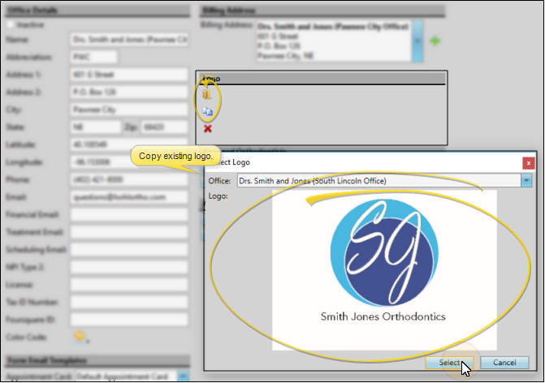This screenshot has height=383, width=545.
Task: Open the Office dropdown in Select Logo
Action: click(527, 180)
